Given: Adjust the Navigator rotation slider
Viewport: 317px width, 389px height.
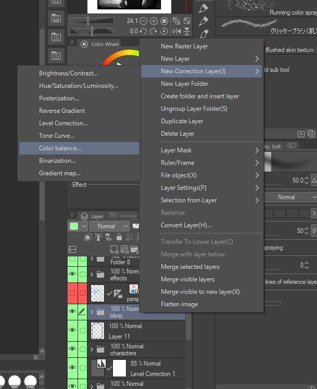Looking at the screenshot, I should (x=92, y=31).
